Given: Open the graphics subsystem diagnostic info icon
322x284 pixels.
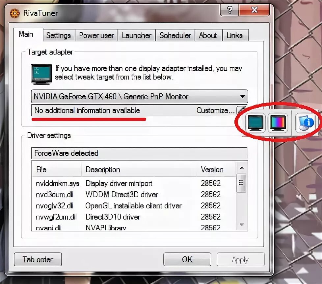Looking at the screenshot, I should (x=306, y=123).
